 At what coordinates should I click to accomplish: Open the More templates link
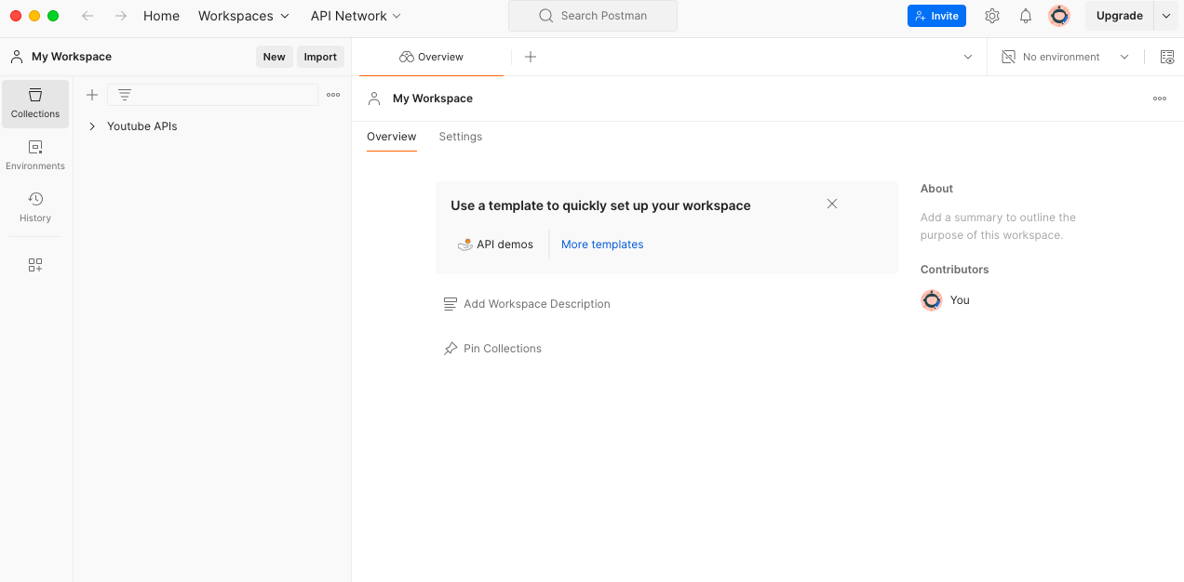pos(602,245)
